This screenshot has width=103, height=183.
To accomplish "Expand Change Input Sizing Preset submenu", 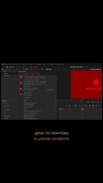I will 39,103.
